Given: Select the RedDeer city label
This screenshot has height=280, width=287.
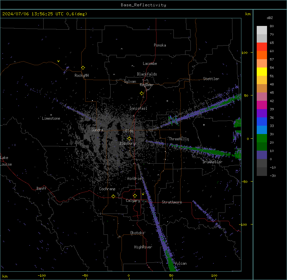Looking at the screenshot, I should click(x=146, y=85).
